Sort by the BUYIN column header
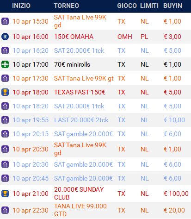The width and height of the screenshot is (191, 219). click(x=173, y=6)
